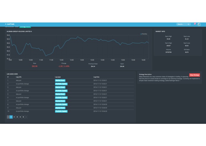The image size is (206, 146).
Task: Click the green Strategy Active badge
Action: click(x=25, y=27)
